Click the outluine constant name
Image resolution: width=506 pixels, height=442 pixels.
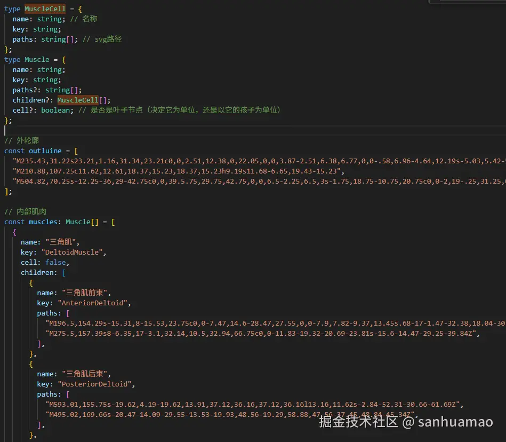coord(45,151)
